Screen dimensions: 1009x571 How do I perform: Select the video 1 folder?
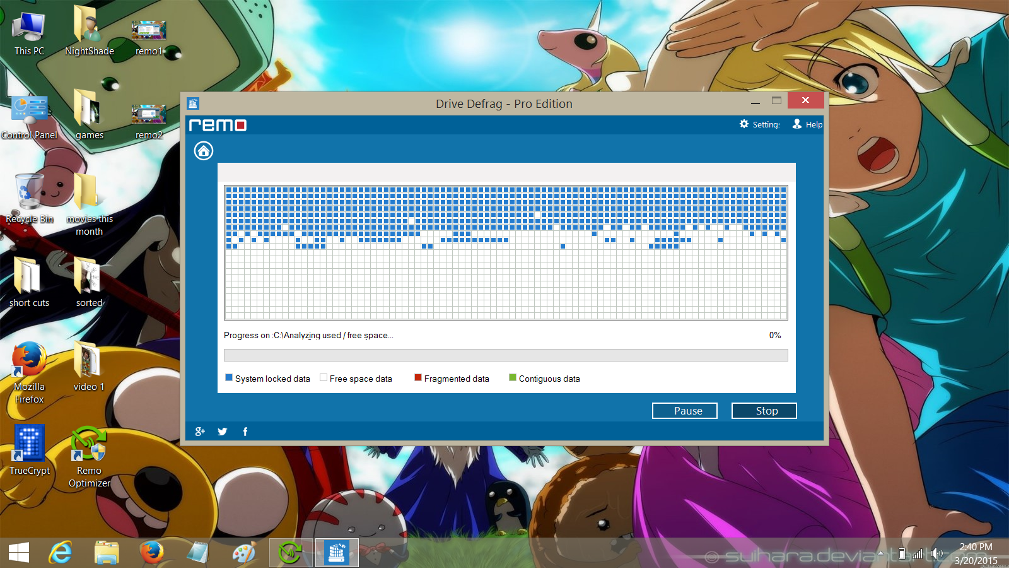(90, 367)
